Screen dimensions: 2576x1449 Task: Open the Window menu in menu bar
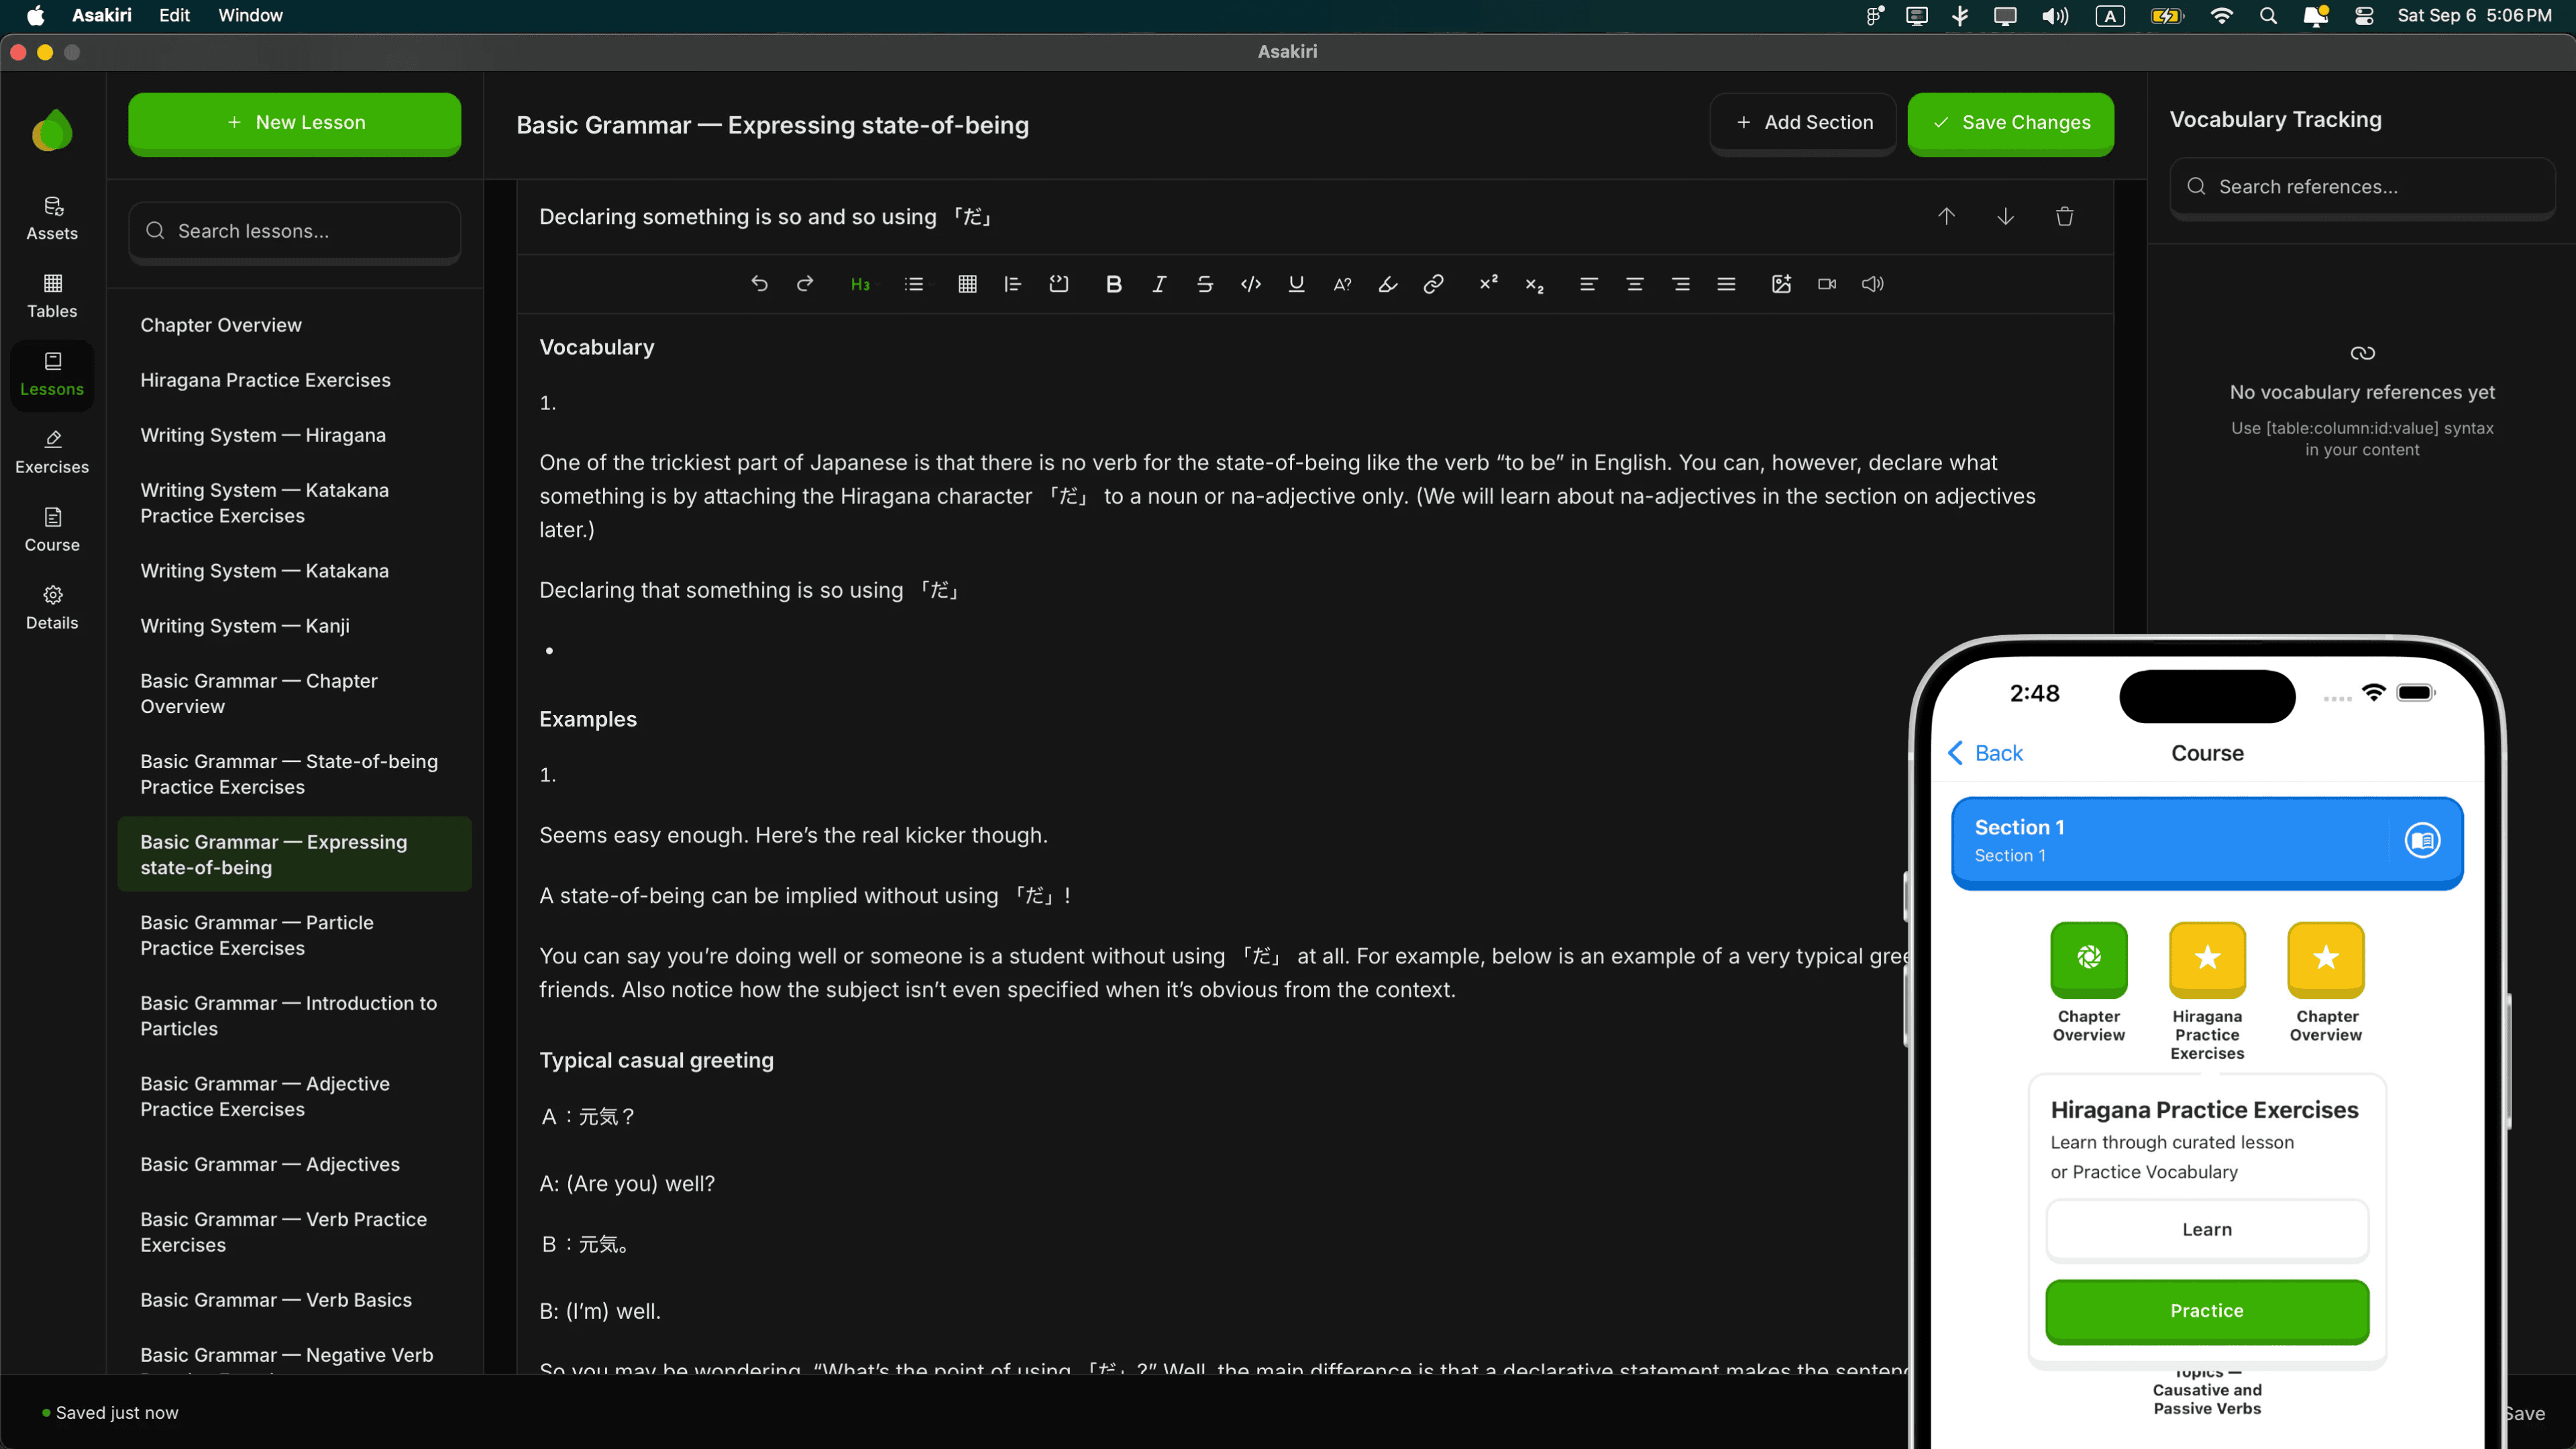pos(250,15)
